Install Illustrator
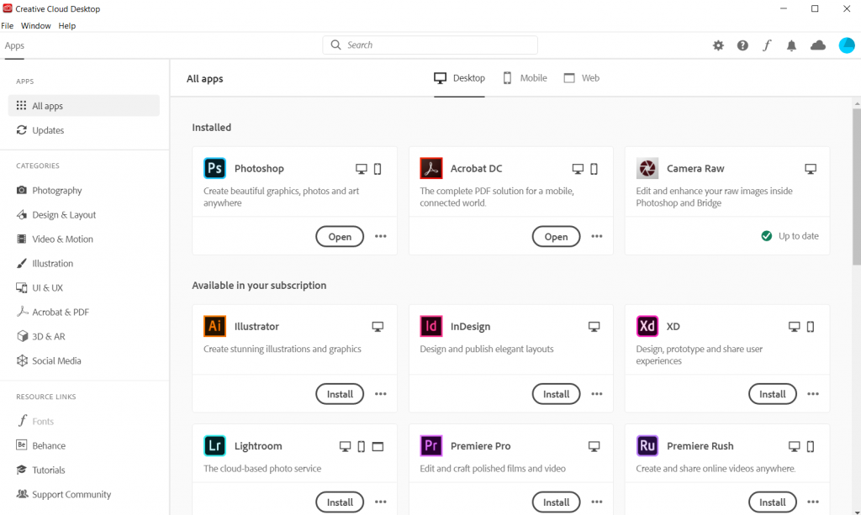This screenshot has height=515, width=861. click(340, 394)
